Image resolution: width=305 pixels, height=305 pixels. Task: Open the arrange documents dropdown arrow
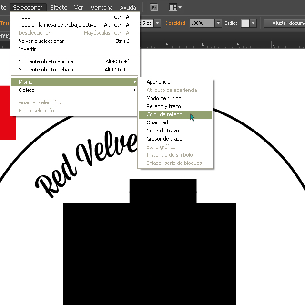[x=180, y=8]
